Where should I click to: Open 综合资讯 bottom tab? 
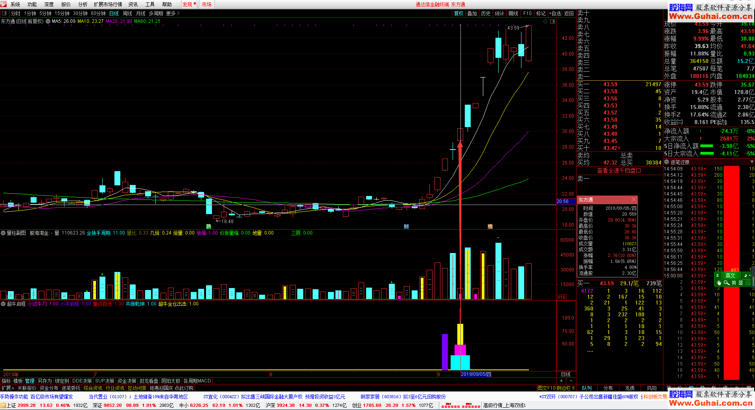tap(93, 388)
